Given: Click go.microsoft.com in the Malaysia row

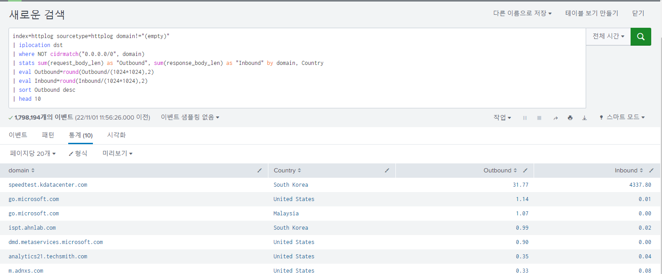Looking at the screenshot, I should tap(34, 214).
